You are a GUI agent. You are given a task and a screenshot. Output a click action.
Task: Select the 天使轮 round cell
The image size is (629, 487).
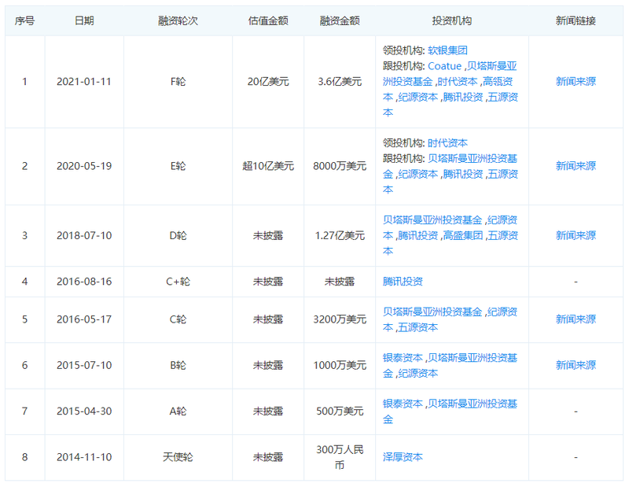[178, 457]
